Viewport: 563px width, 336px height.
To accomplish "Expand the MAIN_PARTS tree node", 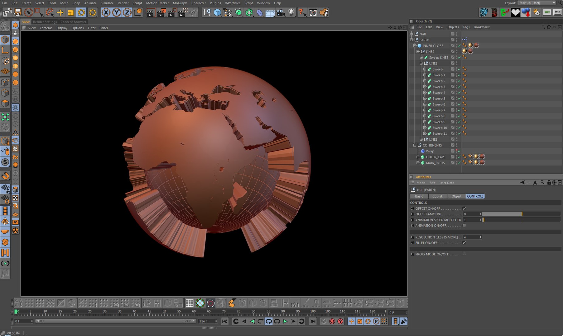I will coord(418,163).
